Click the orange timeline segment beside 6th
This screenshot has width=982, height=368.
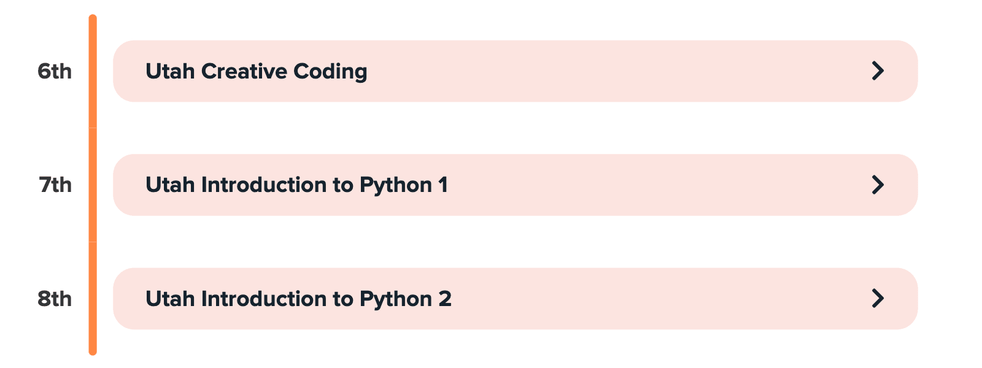click(93, 71)
